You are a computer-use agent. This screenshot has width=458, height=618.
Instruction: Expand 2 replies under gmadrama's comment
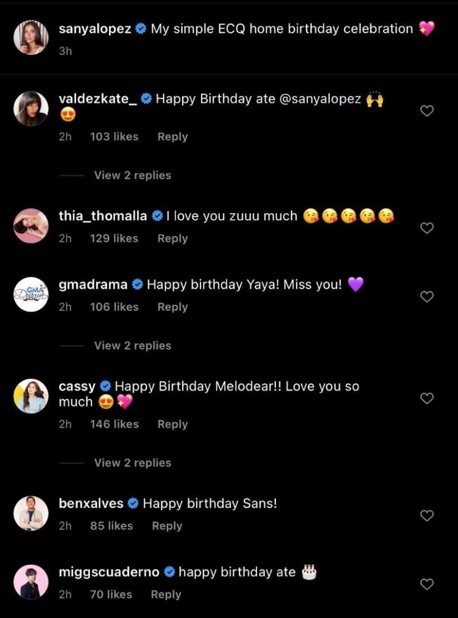coord(132,345)
